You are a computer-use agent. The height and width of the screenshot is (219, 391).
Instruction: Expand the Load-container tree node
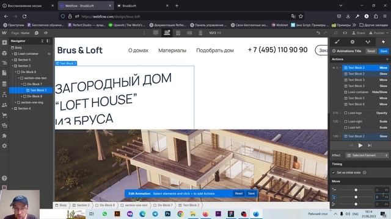12,54
